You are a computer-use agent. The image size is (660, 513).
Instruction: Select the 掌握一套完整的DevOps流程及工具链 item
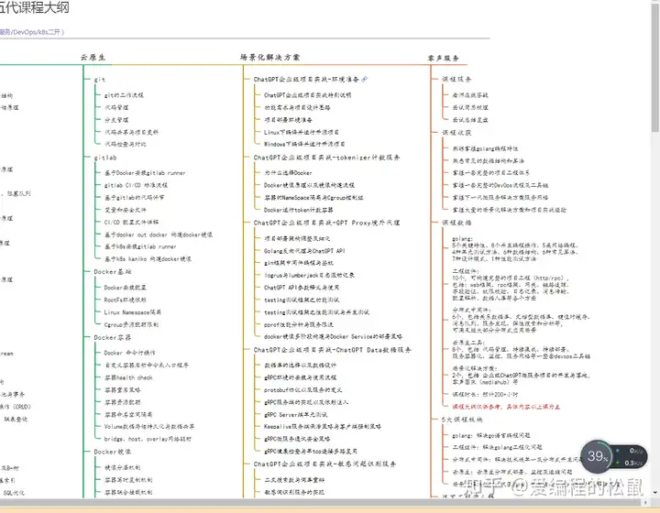point(500,185)
